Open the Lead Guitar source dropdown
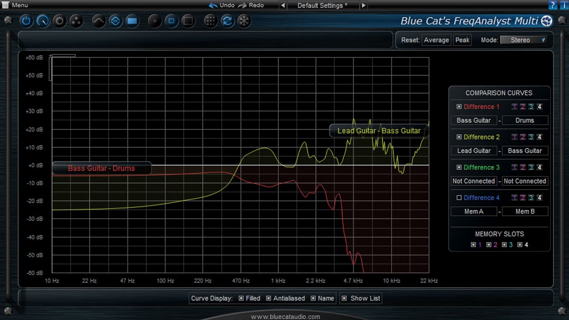The image size is (569, 320). [474, 151]
